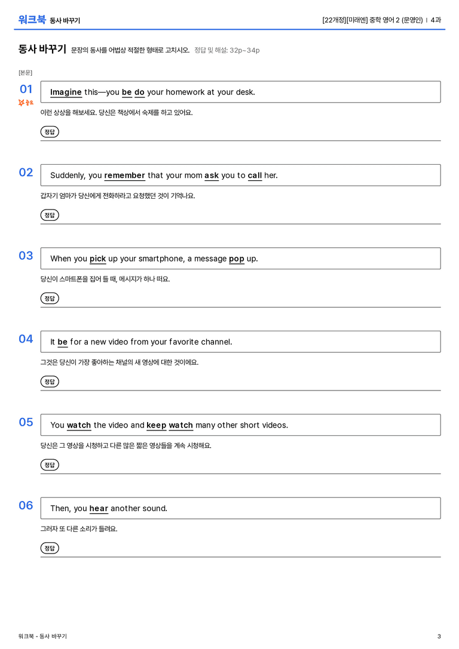The height and width of the screenshot is (649, 459).
Task: Click the blue 워크북 logo in header
Action: (32, 20)
